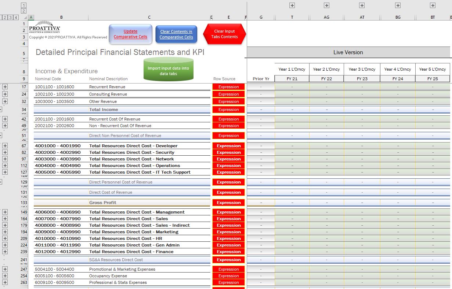Expand the column group above column AT
The image size is (452, 289).
(x=362, y=5)
